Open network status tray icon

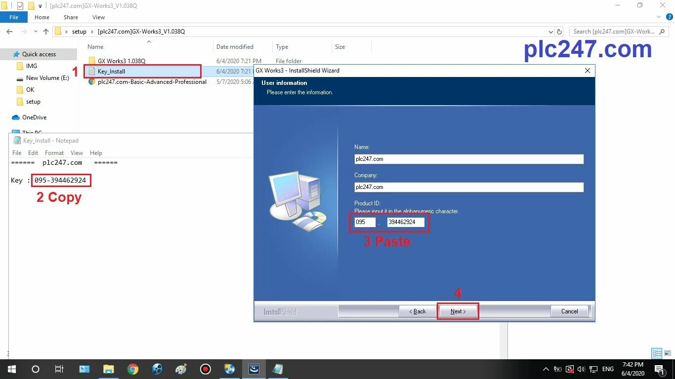[x=593, y=369]
